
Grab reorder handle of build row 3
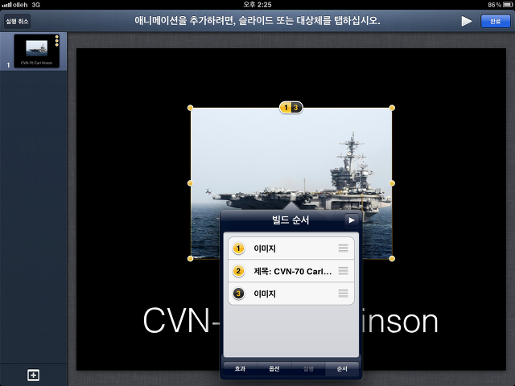coord(344,294)
